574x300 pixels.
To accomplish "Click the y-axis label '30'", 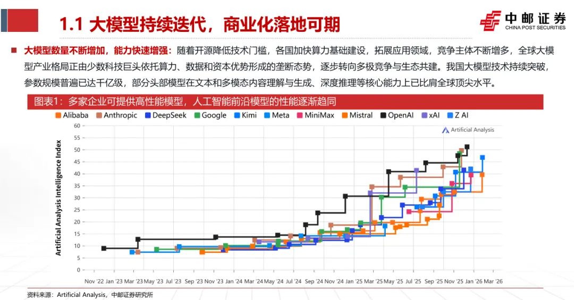I will [77, 198].
